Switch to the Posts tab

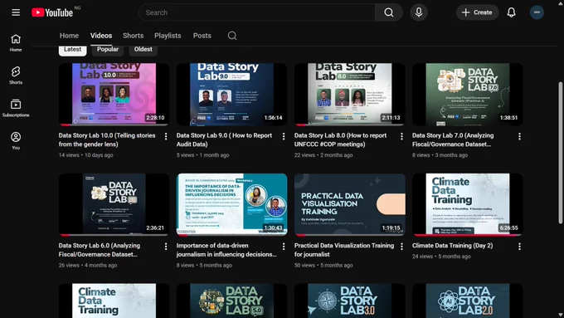click(x=202, y=36)
